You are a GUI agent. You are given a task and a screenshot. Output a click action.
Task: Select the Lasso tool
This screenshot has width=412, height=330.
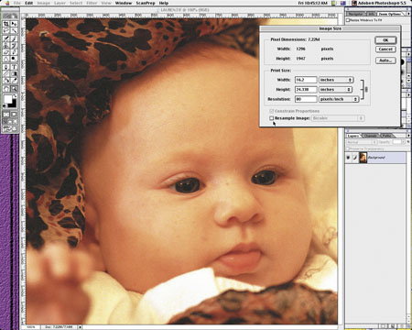pyautogui.click(x=6, y=30)
